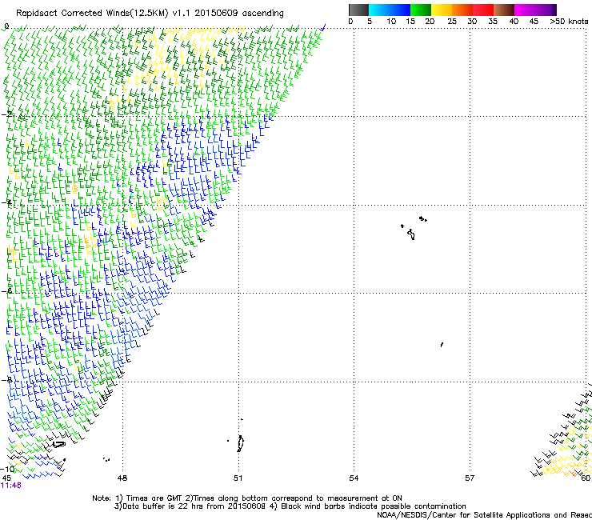The image size is (592, 520).
Task: Click the magenta 40-45 knots legend swatch
Action: point(525,10)
